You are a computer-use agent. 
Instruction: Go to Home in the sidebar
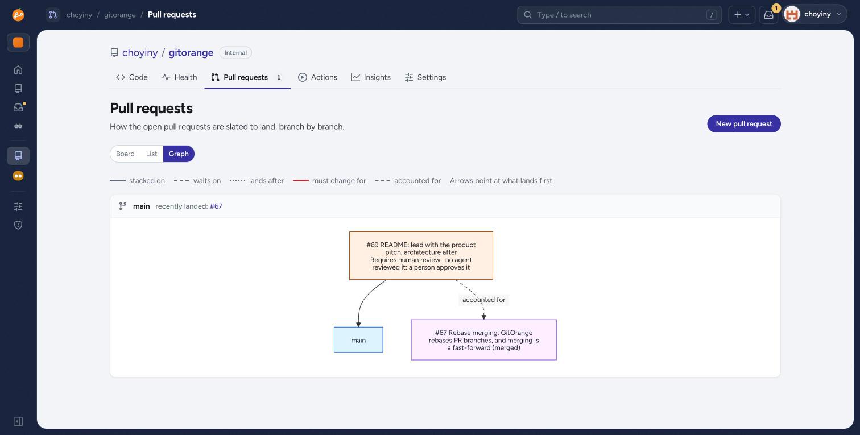(x=18, y=70)
